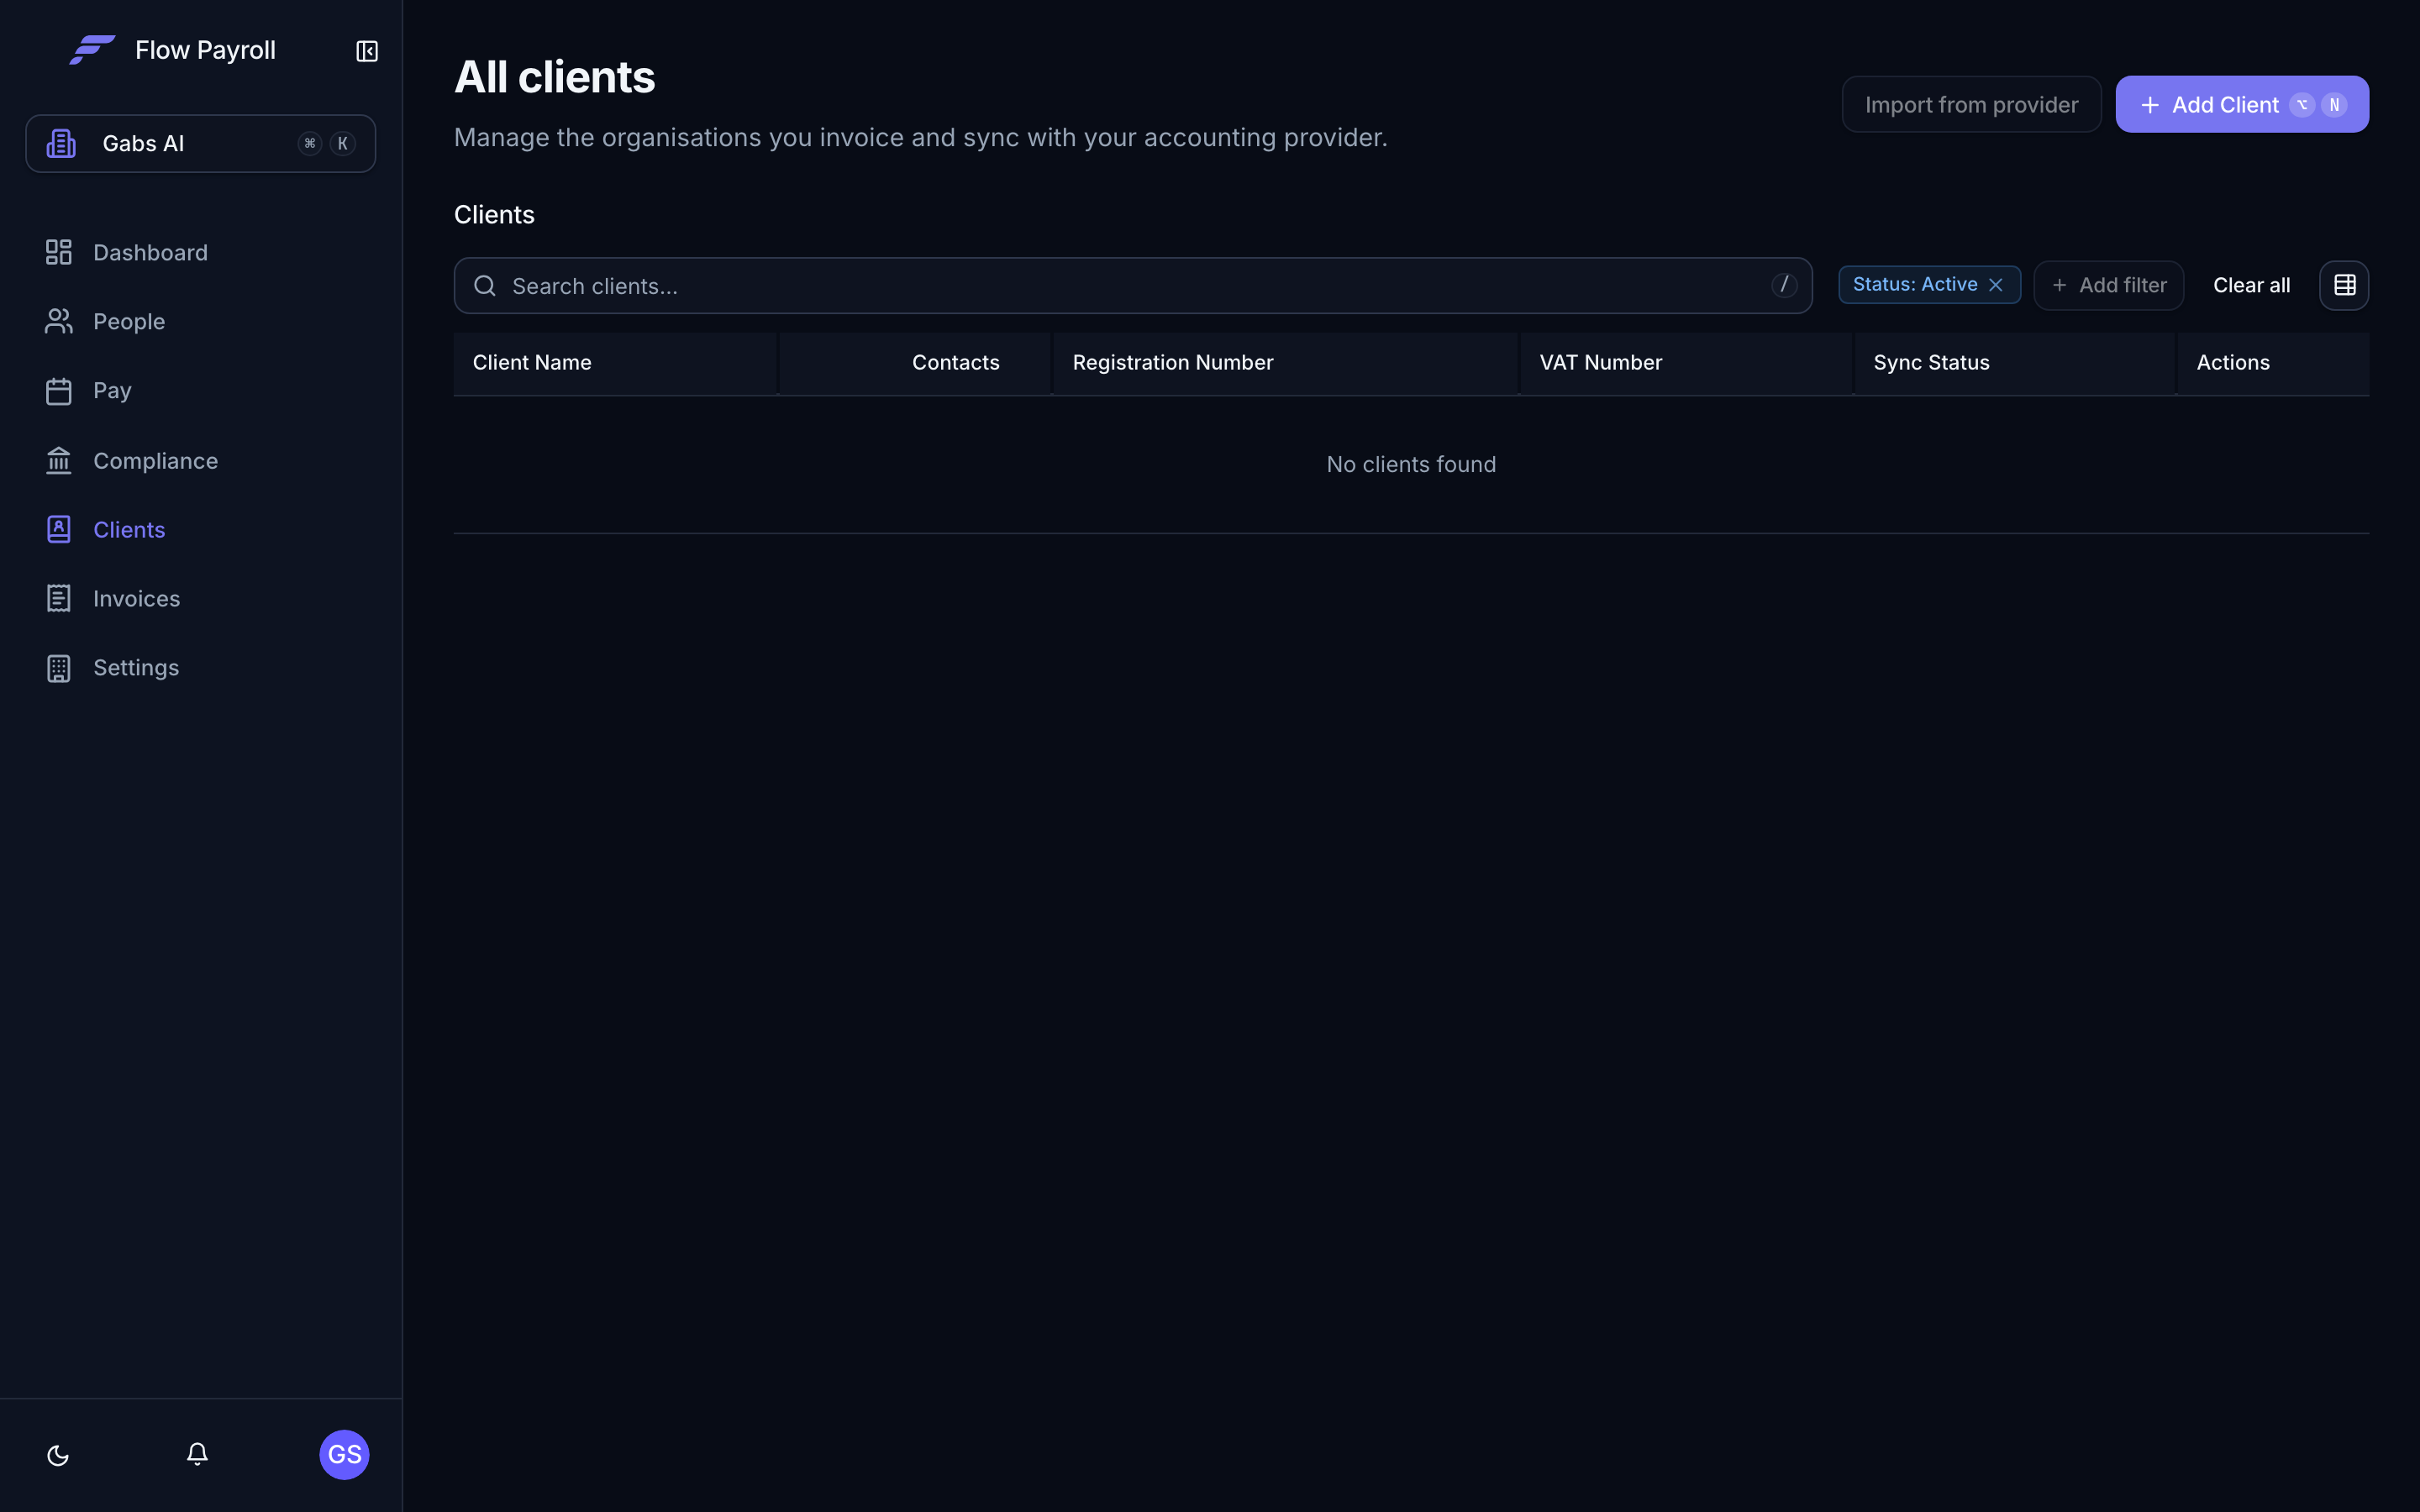The height and width of the screenshot is (1512, 2420).
Task: Focus the Search clients field
Action: [1132, 286]
